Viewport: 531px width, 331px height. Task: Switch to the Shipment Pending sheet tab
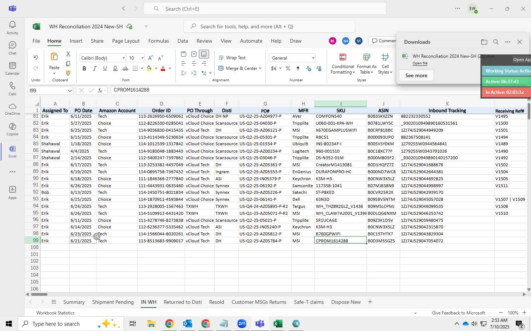pyautogui.click(x=113, y=302)
